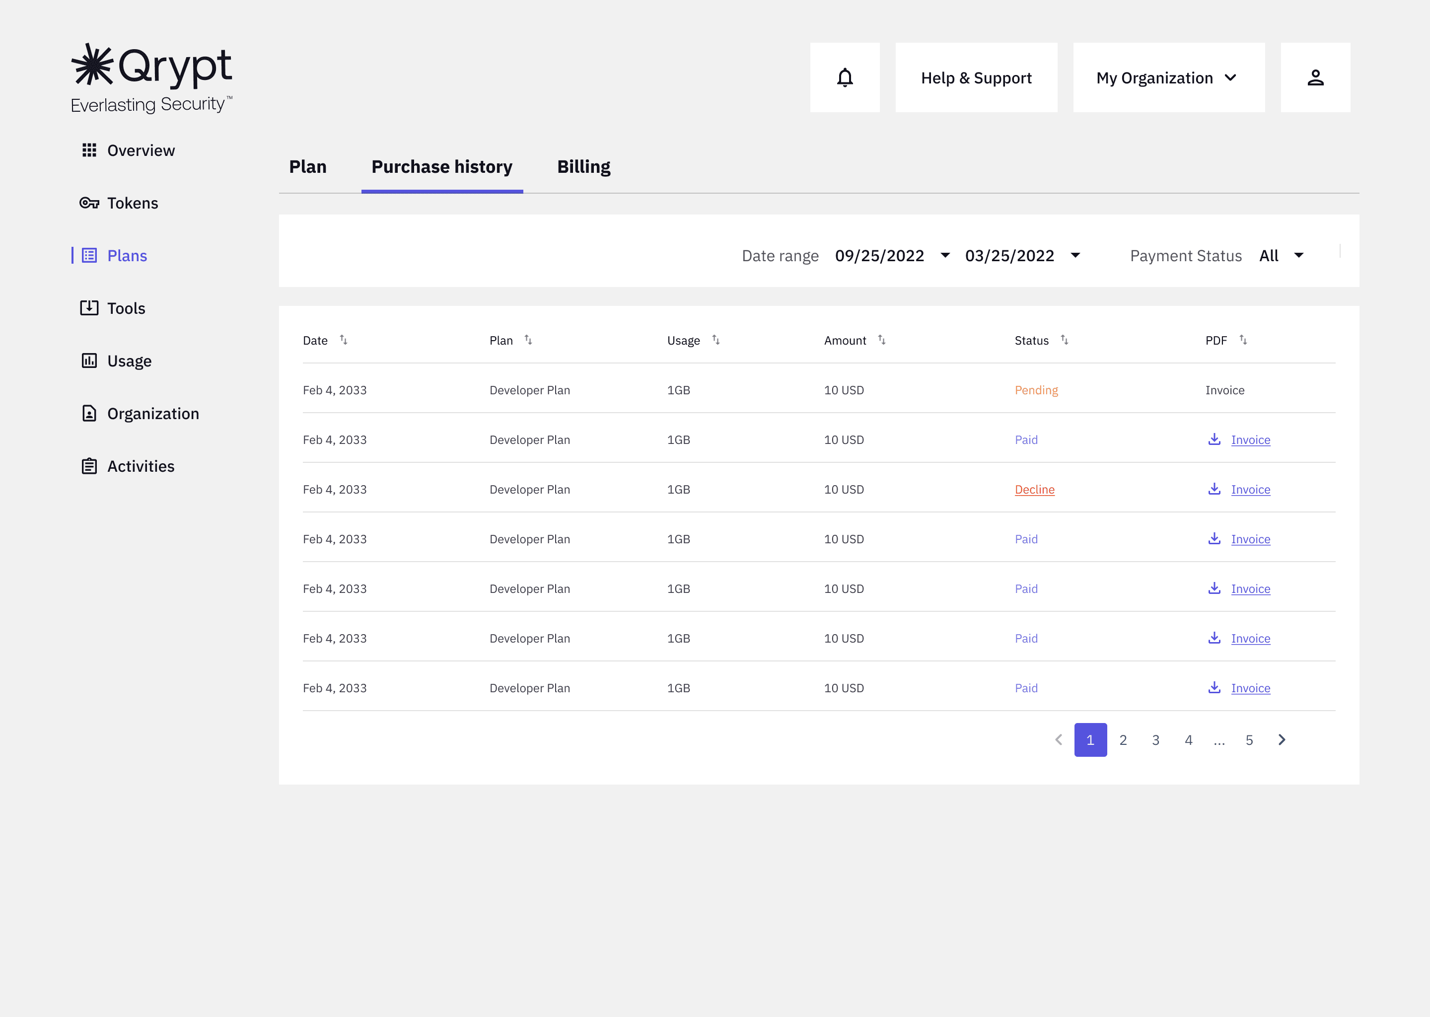Click next page arrow in pagination
The image size is (1430, 1017).
[x=1282, y=740]
